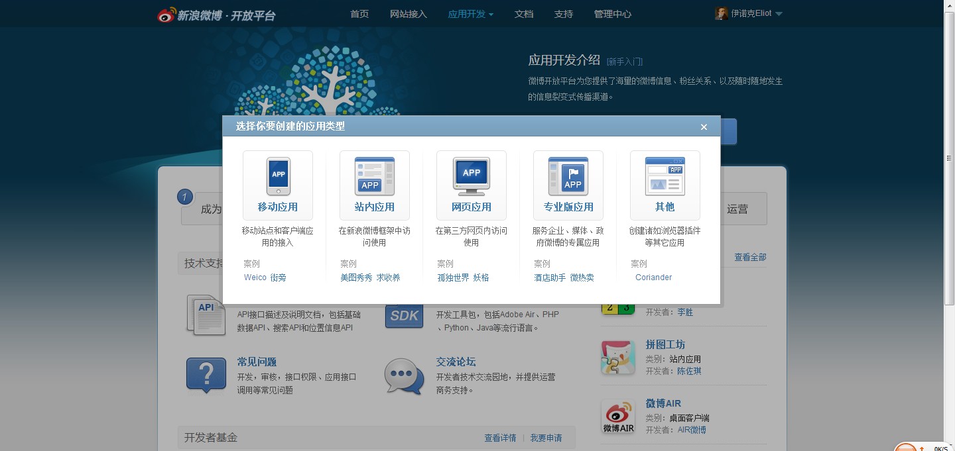Open the 酒店助手 example link
955x451 pixels.
click(x=550, y=277)
